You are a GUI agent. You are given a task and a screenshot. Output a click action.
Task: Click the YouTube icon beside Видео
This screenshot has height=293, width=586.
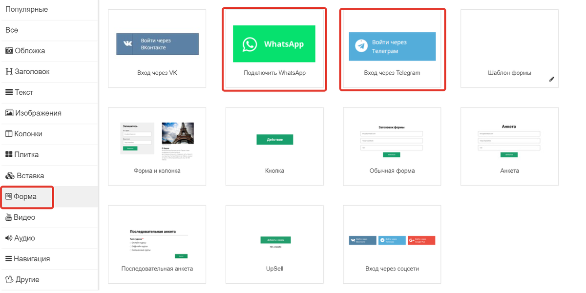pyautogui.click(x=9, y=217)
